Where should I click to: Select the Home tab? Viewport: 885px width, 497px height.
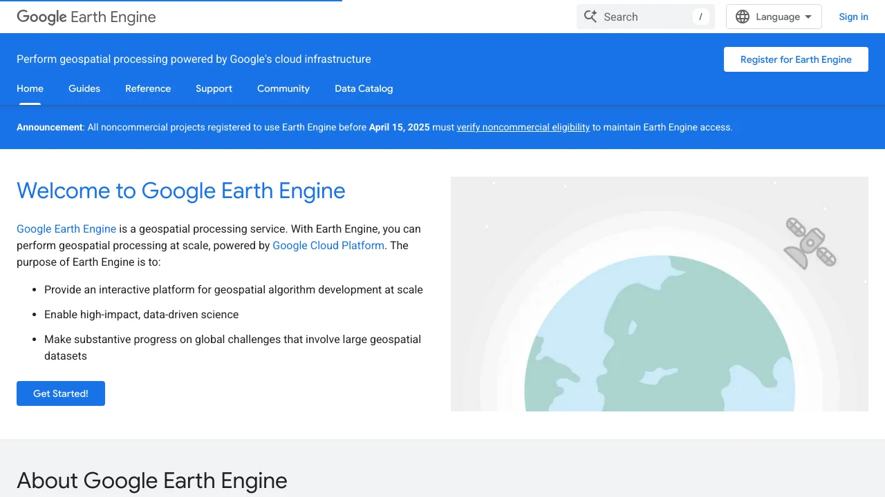pyautogui.click(x=30, y=88)
